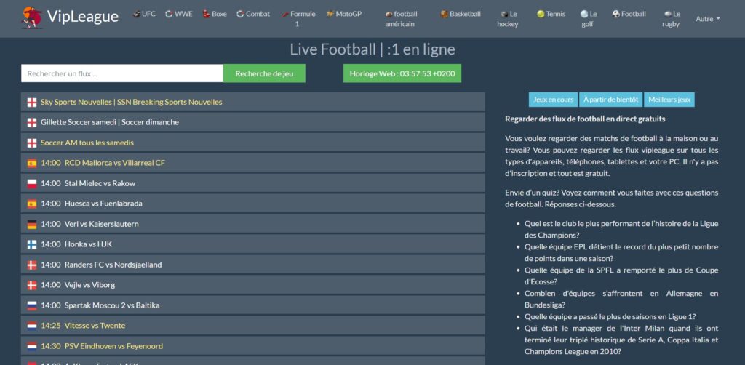745x365 pixels.
Task: Click the hockey puck icon
Action: (x=504, y=15)
